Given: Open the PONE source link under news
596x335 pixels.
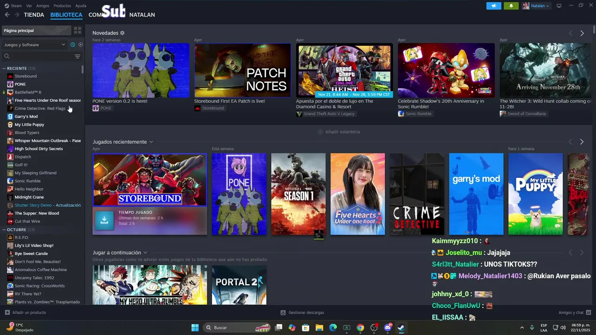Looking at the screenshot, I should click(x=102, y=108).
